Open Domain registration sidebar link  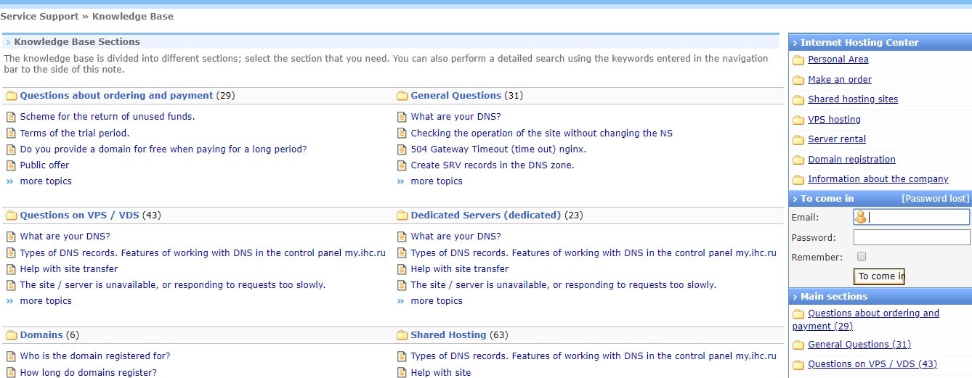point(851,160)
